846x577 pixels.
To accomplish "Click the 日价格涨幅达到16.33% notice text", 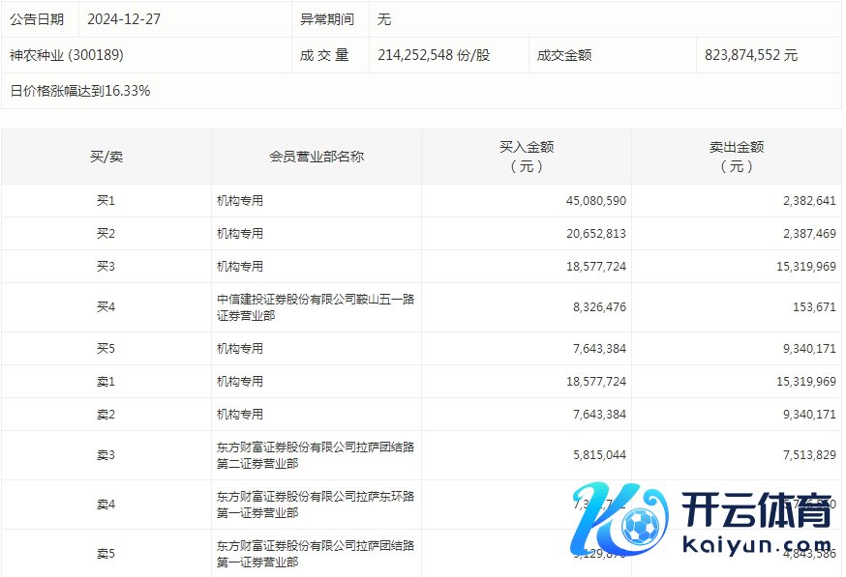I will pos(80,91).
